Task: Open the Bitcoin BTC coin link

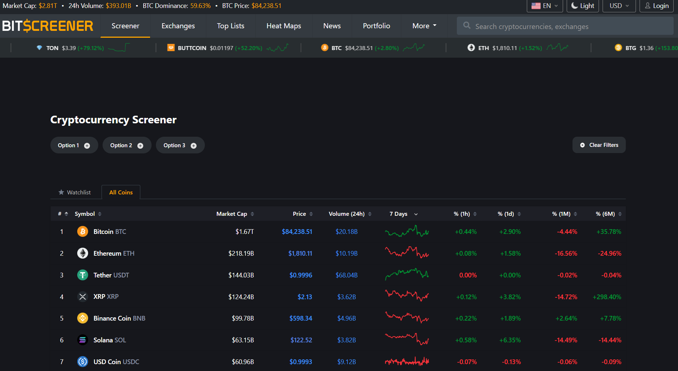Action: pos(110,231)
